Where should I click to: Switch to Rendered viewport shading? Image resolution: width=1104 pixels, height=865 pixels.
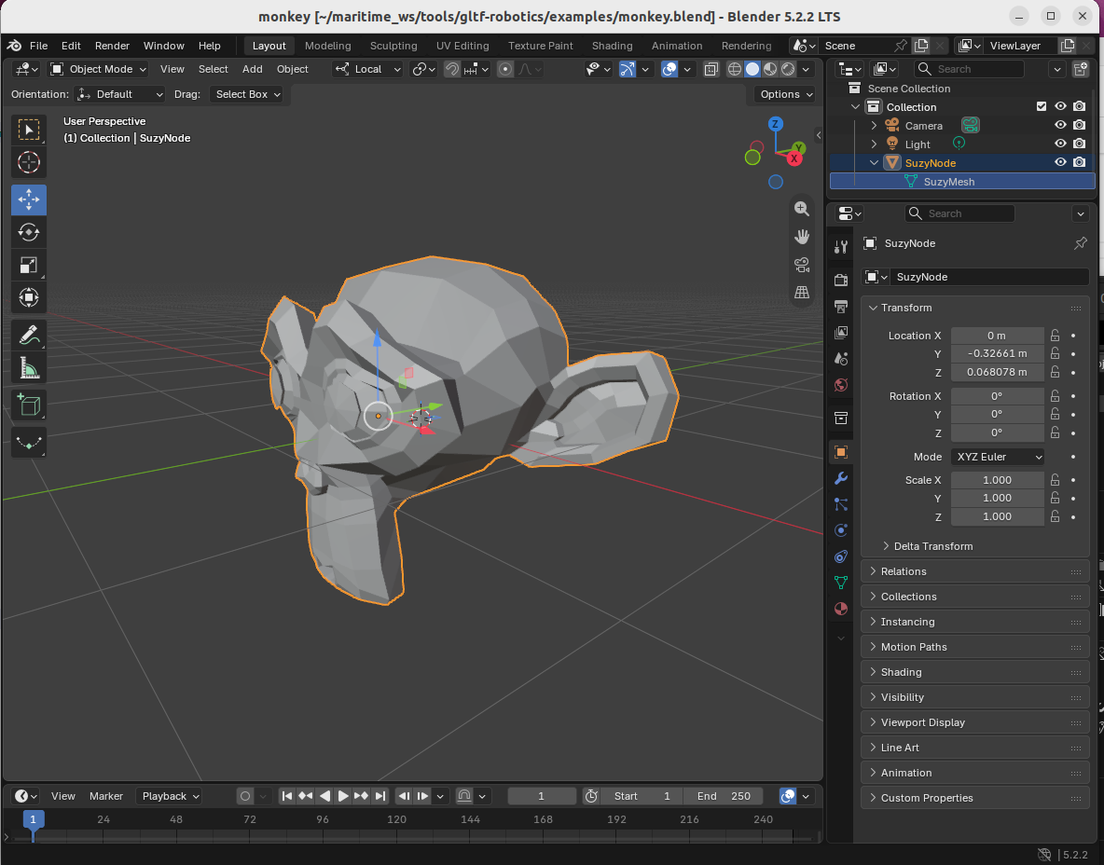(789, 69)
